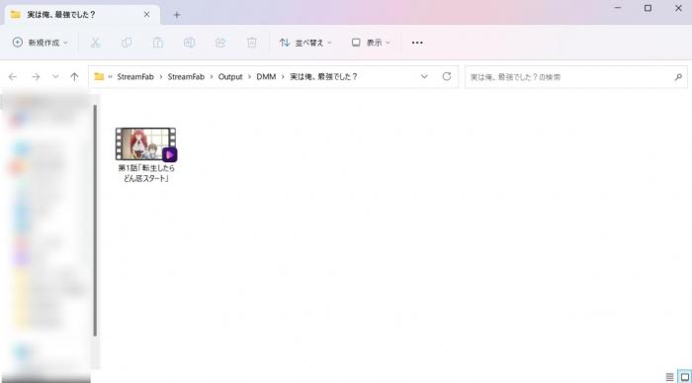The image size is (692, 383).
Task: Click 実は俺、最強でした？ breadcrumb in address bar
Action: [x=323, y=77]
